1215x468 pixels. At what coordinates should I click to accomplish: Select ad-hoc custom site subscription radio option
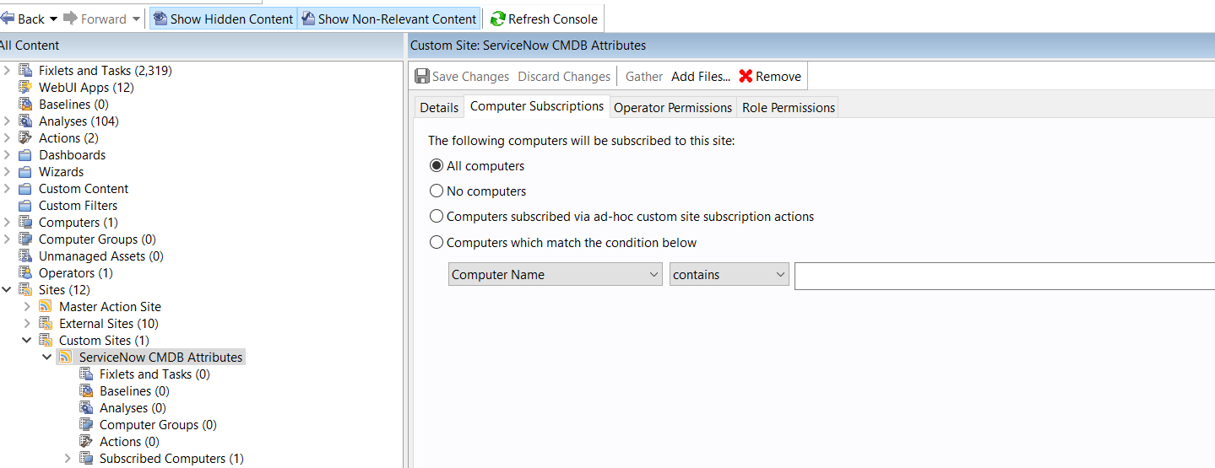tap(437, 217)
